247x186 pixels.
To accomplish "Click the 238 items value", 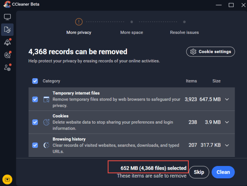I will tap(193, 122).
